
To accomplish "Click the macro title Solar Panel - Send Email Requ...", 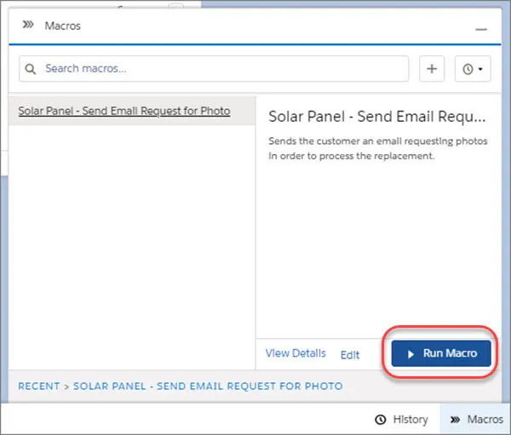I will tap(377, 117).
